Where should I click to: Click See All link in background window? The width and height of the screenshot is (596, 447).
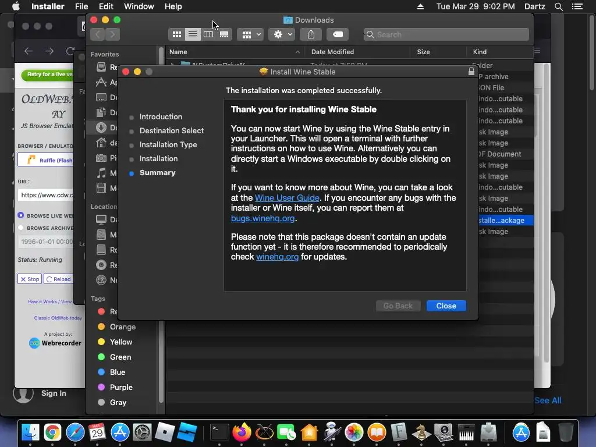click(548, 400)
